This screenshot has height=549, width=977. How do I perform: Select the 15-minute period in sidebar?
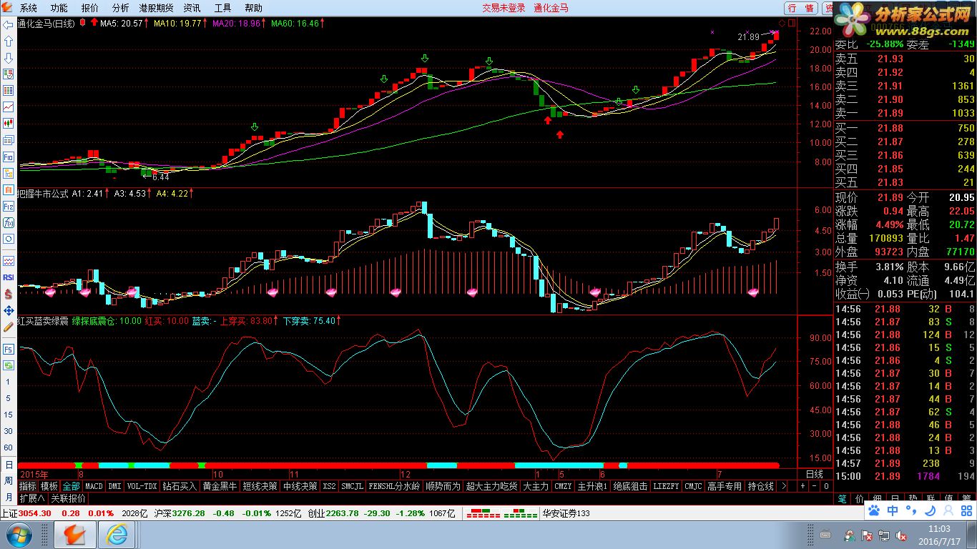[9, 415]
